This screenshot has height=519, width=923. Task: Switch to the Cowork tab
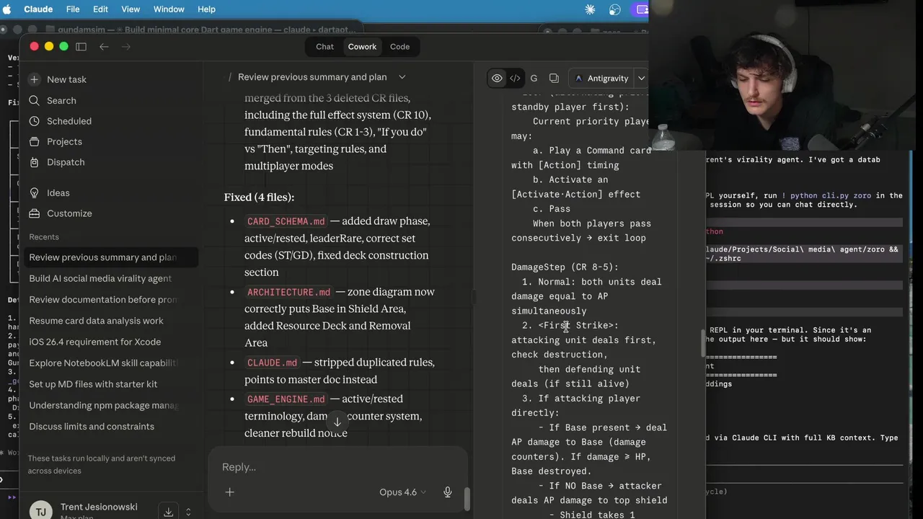pyautogui.click(x=362, y=46)
